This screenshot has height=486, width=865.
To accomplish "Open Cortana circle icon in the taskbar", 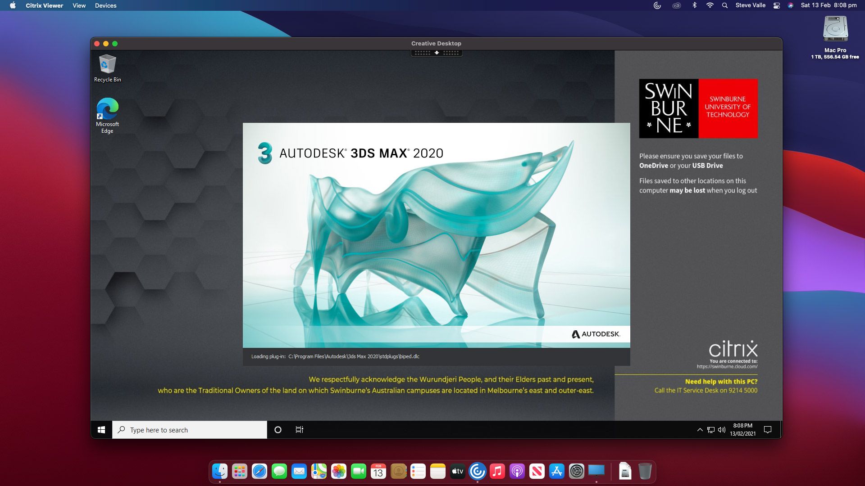I will pyautogui.click(x=278, y=430).
